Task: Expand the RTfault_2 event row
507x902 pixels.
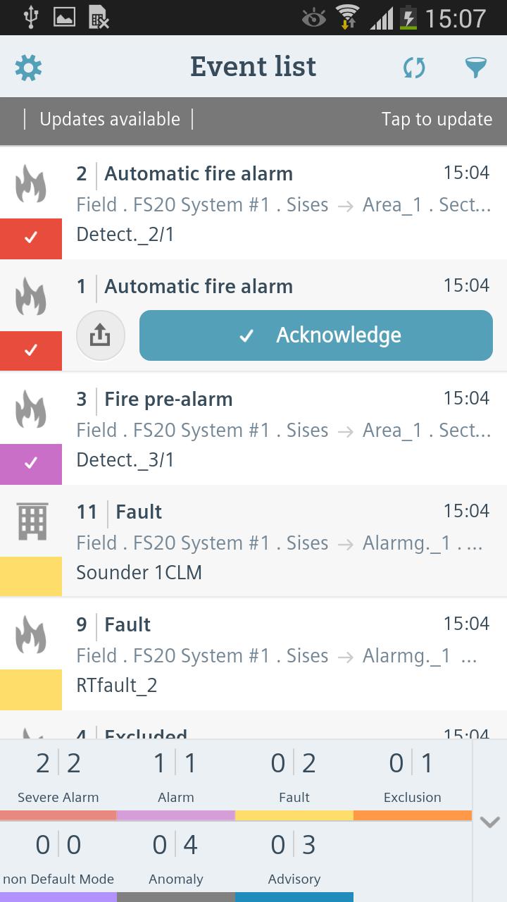Action: (254, 654)
